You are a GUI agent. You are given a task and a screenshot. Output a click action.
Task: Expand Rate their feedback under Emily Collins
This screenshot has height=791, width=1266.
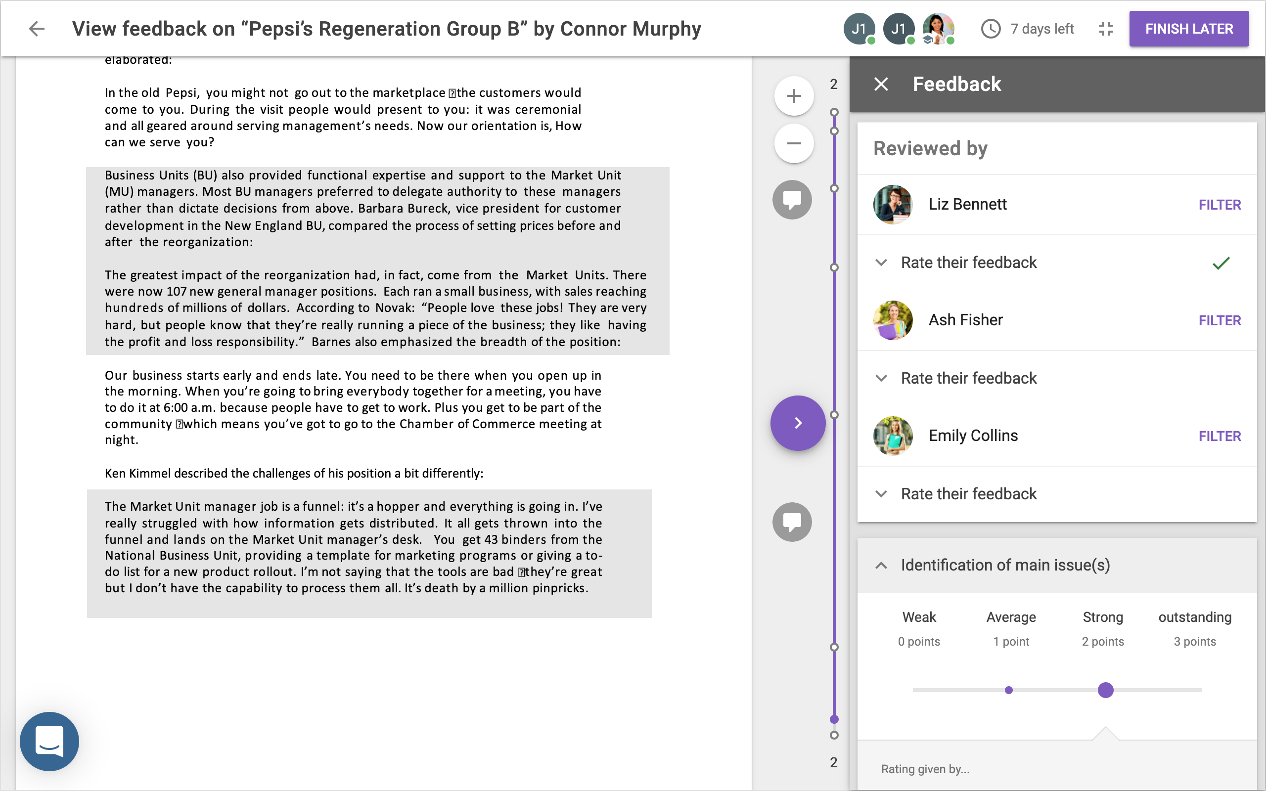(1057, 494)
